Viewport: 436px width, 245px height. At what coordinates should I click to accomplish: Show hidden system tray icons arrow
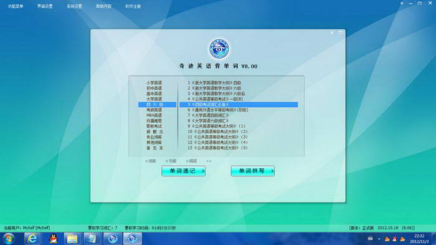point(379,239)
